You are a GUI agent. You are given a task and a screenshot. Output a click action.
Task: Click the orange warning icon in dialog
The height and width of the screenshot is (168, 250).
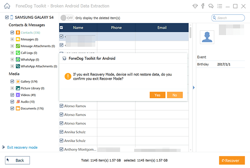tap(68, 76)
